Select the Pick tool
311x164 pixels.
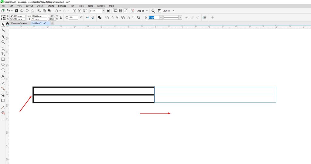3,24
